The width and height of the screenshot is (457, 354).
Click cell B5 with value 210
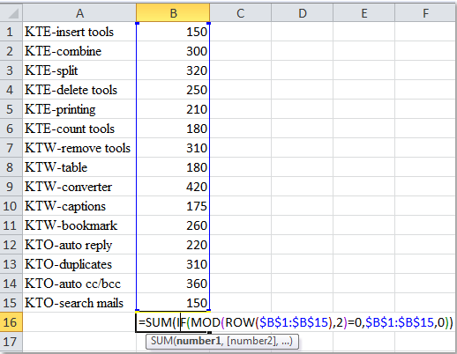(x=173, y=109)
